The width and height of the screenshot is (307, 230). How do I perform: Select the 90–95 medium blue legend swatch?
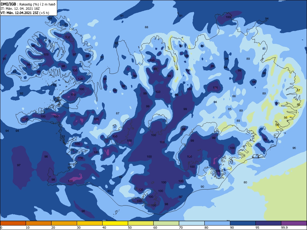pyautogui.click(x=243, y=223)
